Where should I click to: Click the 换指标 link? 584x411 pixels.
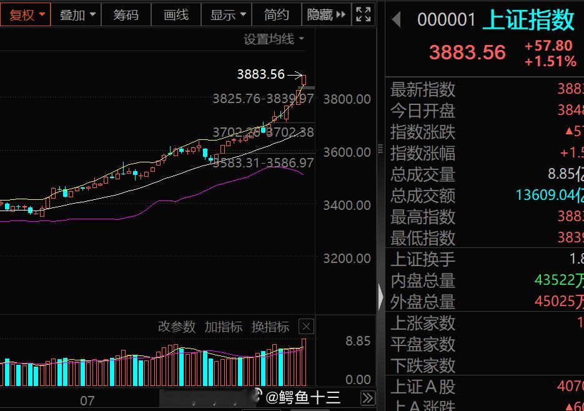[x=270, y=327]
